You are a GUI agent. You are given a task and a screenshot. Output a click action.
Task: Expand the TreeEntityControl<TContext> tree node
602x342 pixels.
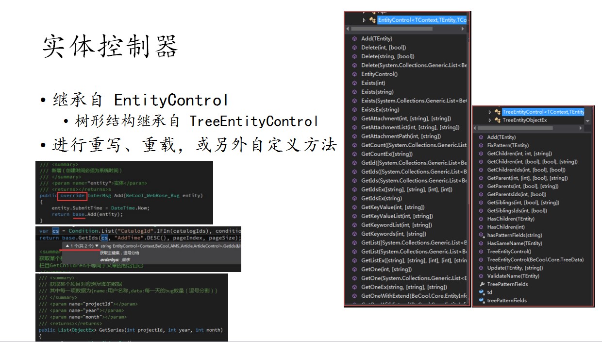(490, 112)
